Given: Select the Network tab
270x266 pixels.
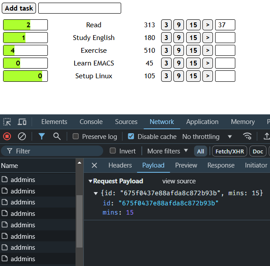Looking at the screenshot, I should tap(162, 122).
